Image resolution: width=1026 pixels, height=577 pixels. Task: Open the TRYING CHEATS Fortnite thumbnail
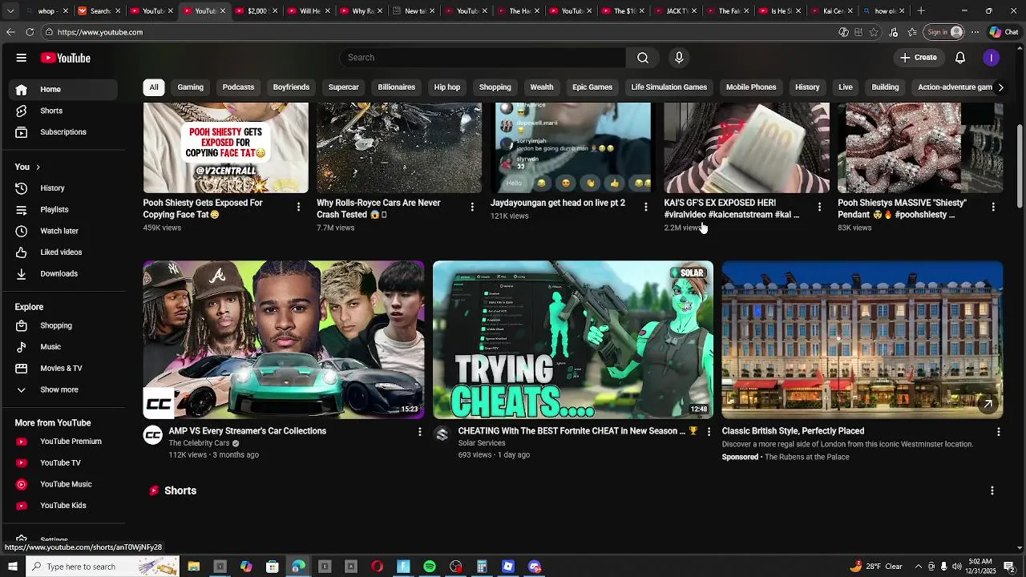573,340
